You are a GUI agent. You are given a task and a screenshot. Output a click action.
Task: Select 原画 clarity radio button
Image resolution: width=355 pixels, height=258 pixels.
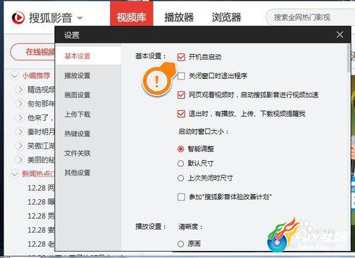click(180, 244)
